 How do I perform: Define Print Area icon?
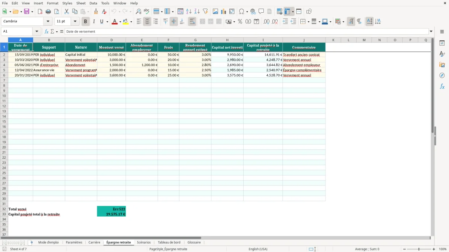[x=280, y=12]
